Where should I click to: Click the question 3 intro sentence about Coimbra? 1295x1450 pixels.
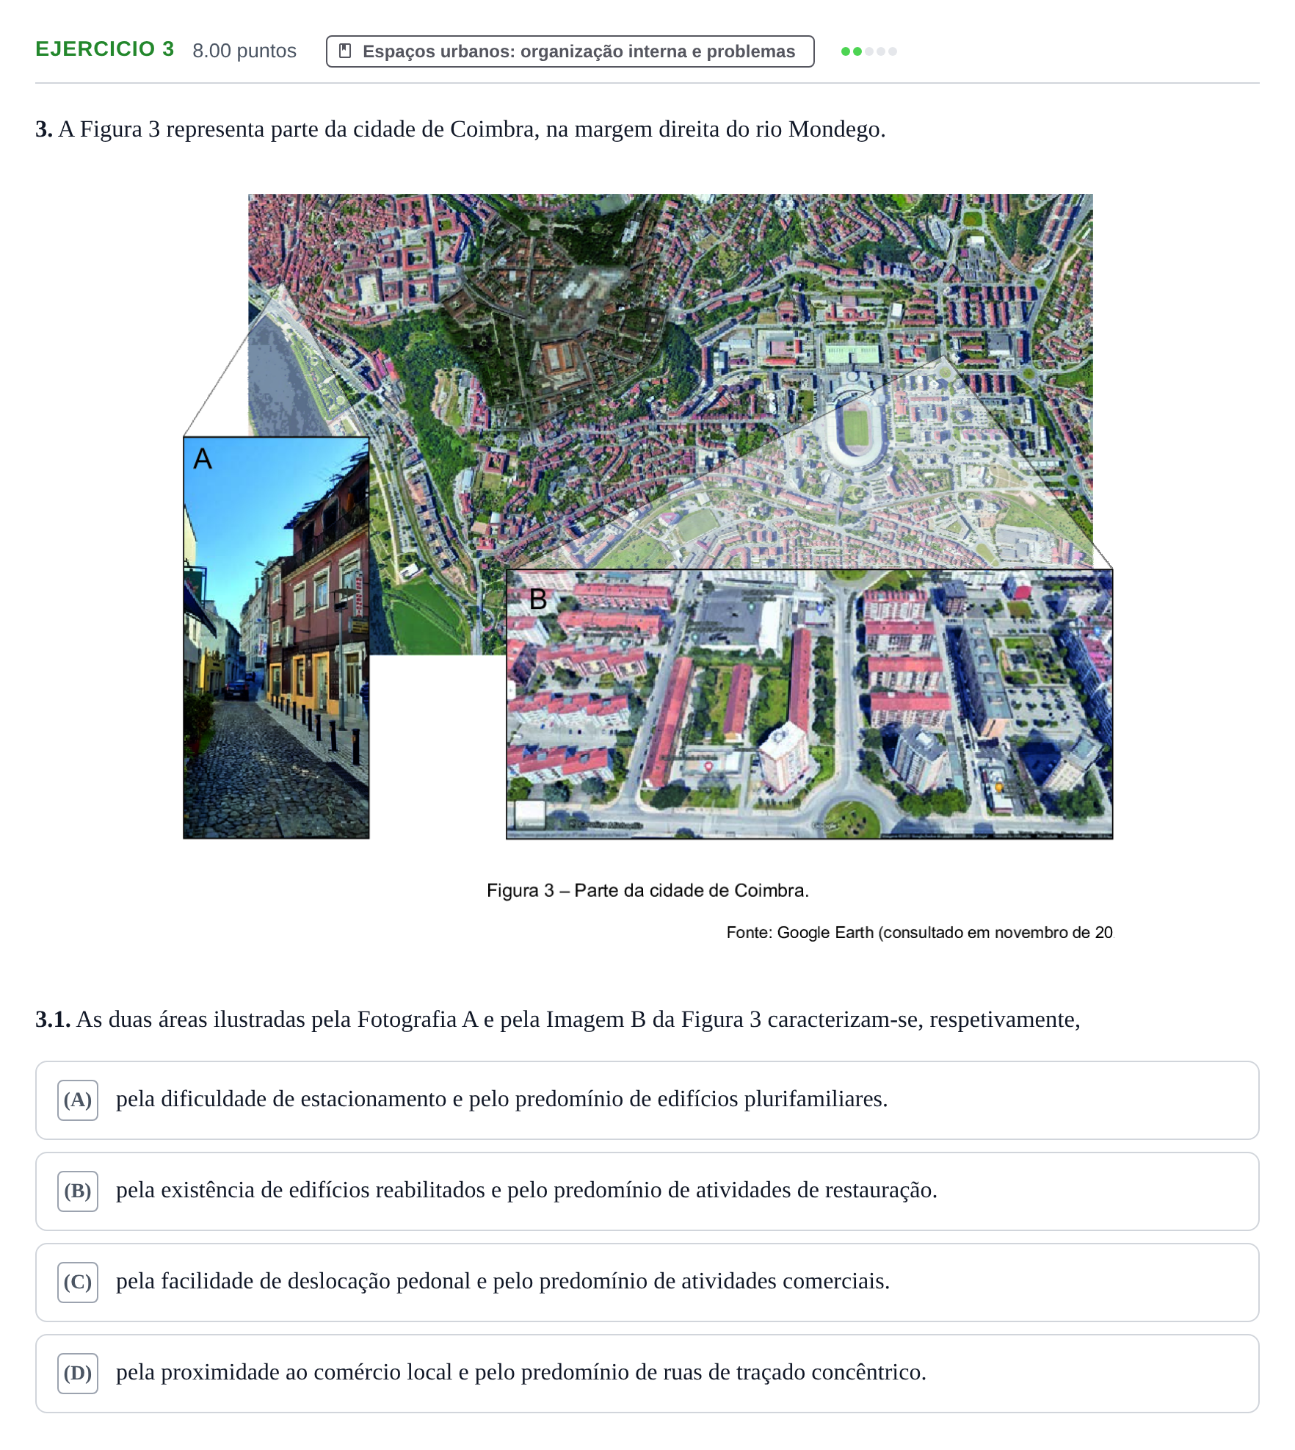pos(460,129)
